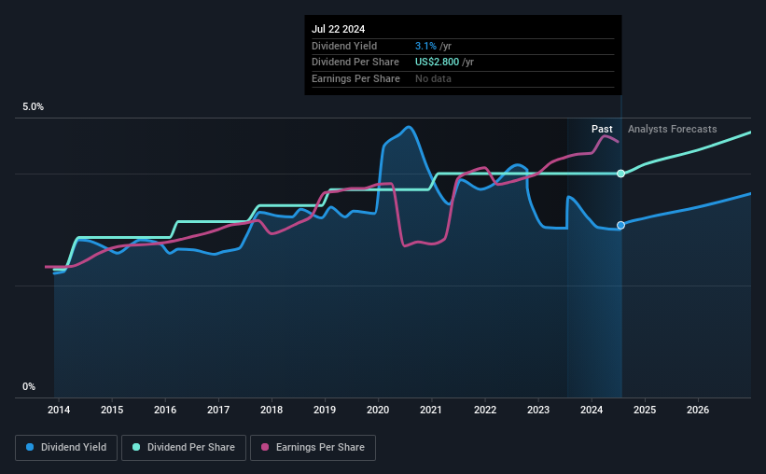
Task: Select the Dividend Yield data point marker
Action: [620, 225]
